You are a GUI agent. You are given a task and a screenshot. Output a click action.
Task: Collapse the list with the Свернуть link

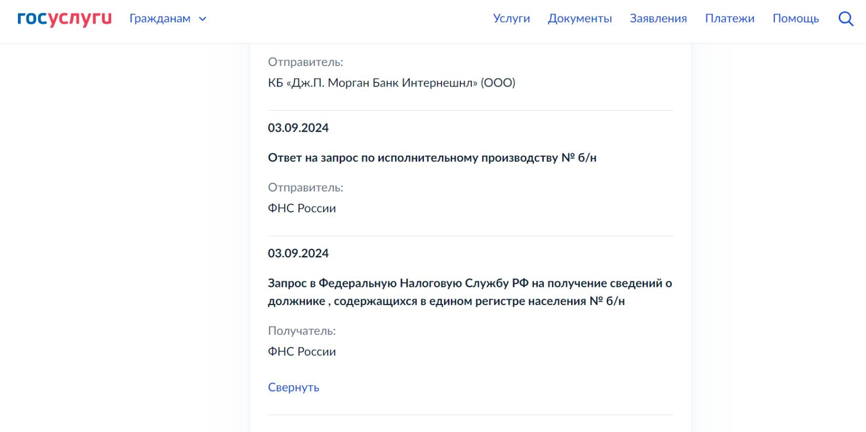point(293,387)
